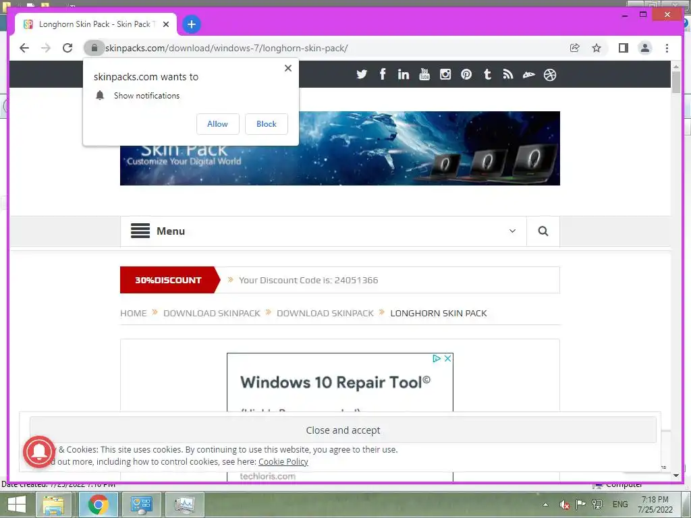Open the Tumblr social link
This screenshot has width=691, height=518.
[487, 74]
